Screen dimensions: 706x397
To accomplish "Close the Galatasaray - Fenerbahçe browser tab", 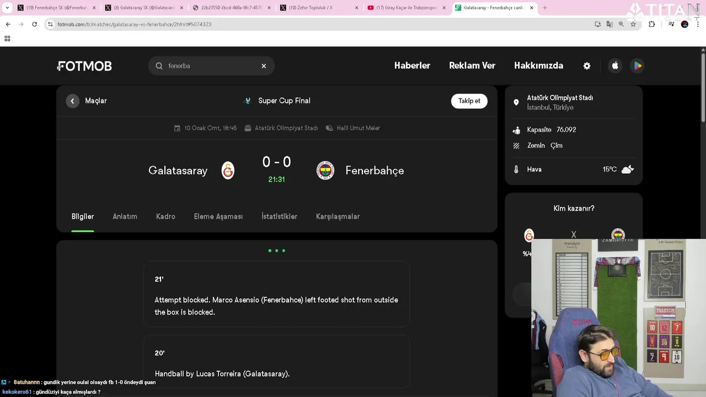I will [532, 8].
